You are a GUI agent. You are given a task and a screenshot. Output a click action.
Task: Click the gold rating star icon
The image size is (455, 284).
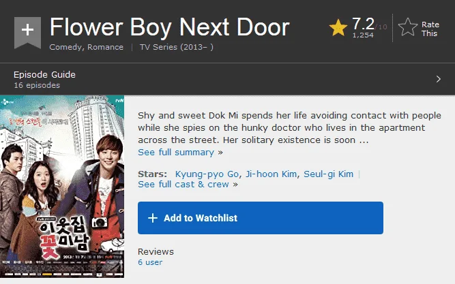point(338,27)
